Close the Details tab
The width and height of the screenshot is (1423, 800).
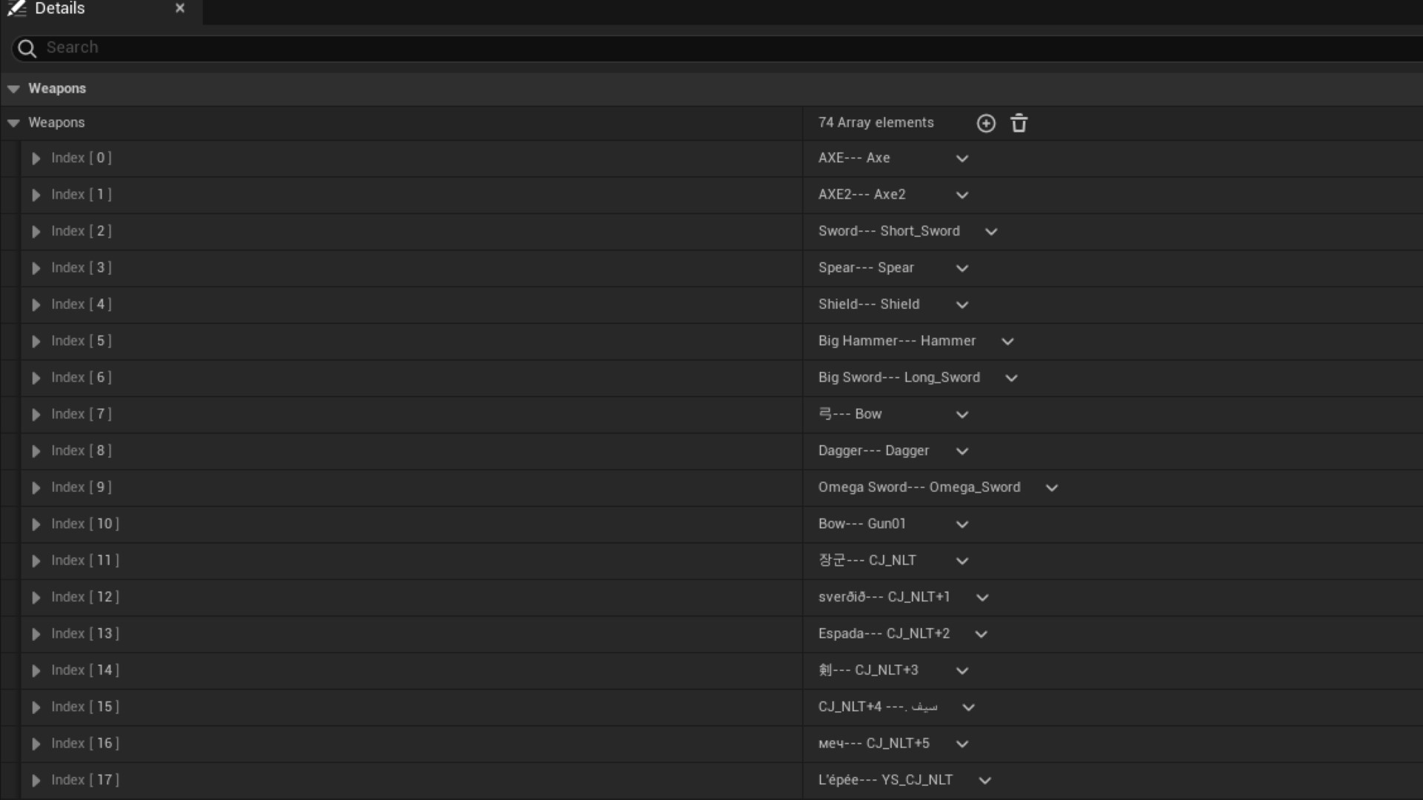click(x=180, y=8)
